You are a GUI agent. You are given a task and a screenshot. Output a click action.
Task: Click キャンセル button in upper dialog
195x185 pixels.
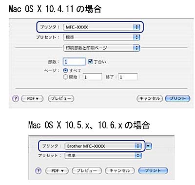coord(150,98)
